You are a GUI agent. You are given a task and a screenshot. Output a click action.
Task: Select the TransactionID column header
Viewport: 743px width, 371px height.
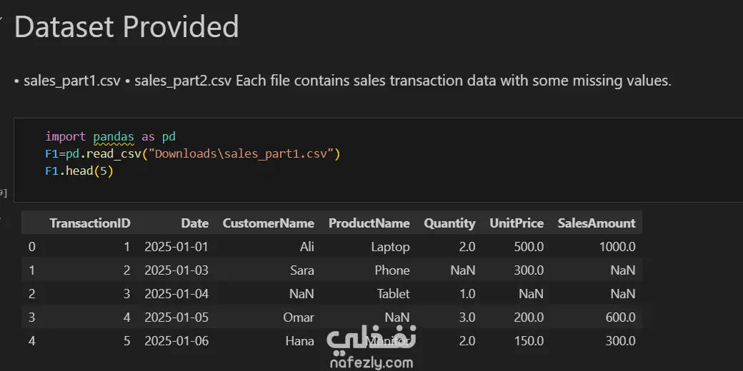(90, 223)
